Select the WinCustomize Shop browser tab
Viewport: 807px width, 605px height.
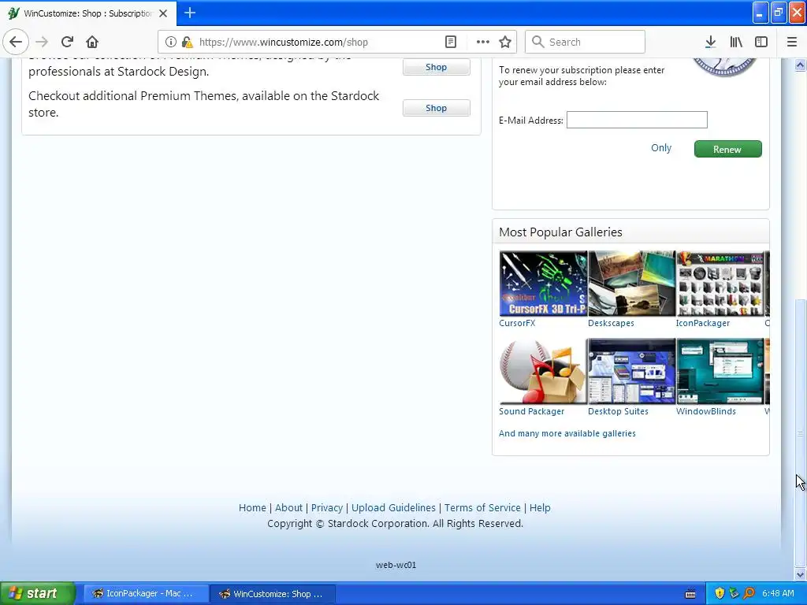[x=88, y=13]
